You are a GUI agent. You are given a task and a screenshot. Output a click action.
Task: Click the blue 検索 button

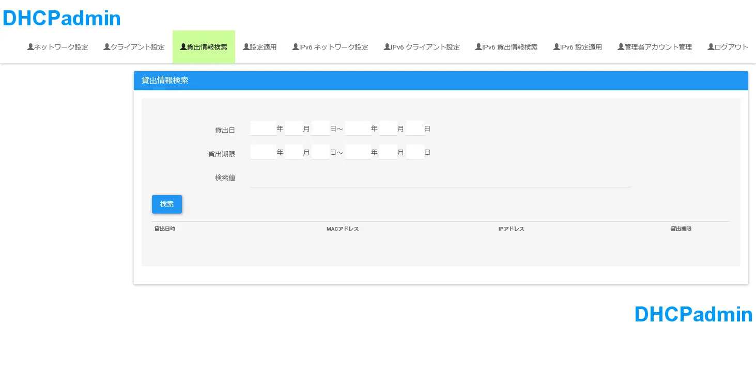pyautogui.click(x=167, y=204)
